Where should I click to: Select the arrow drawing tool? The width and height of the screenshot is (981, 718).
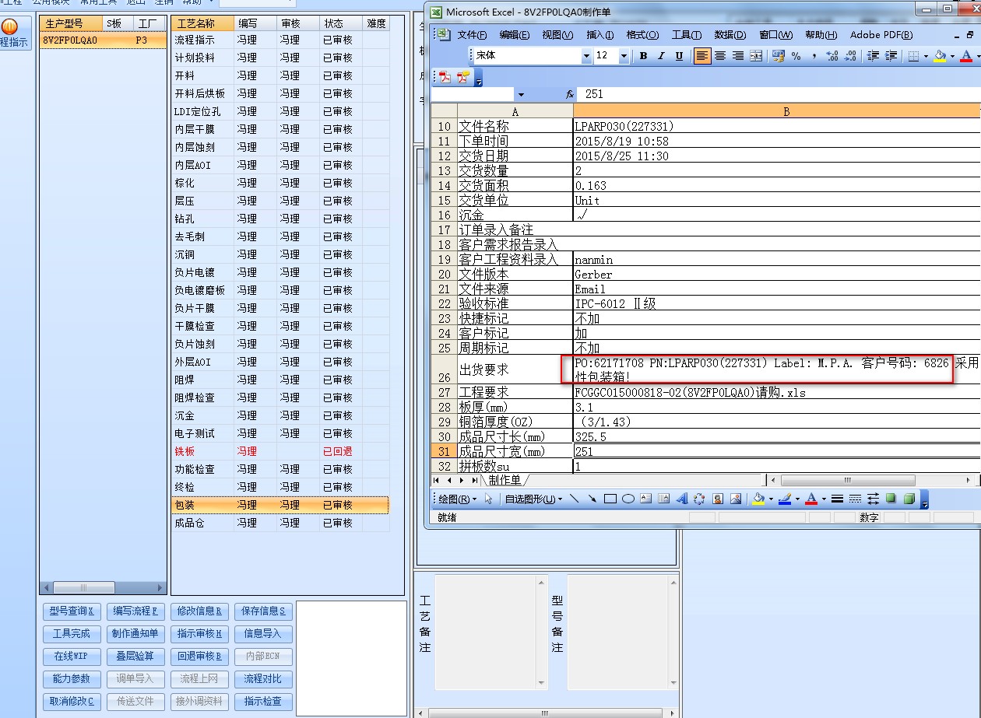pyautogui.click(x=592, y=499)
